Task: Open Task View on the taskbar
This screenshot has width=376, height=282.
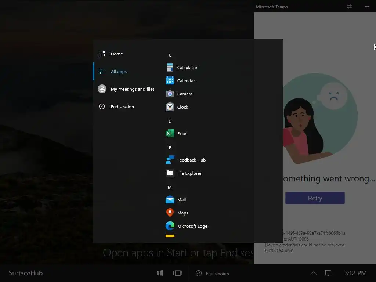Action: [x=177, y=273]
